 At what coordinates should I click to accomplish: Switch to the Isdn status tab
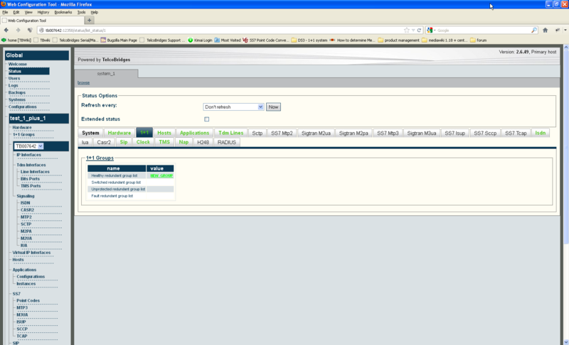point(541,133)
